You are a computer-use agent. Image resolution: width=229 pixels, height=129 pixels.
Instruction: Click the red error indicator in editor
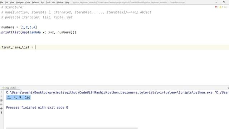click(x=216, y=7)
